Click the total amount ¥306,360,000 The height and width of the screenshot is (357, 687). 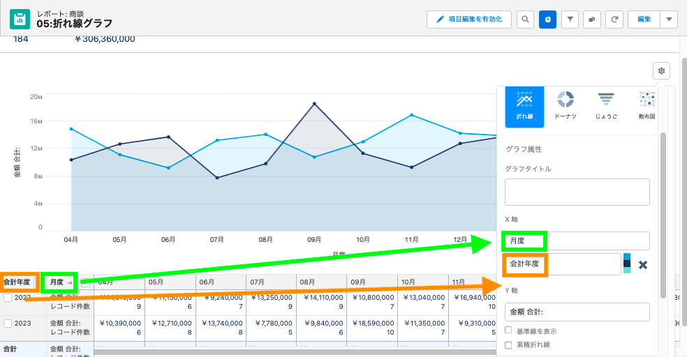pyautogui.click(x=105, y=39)
